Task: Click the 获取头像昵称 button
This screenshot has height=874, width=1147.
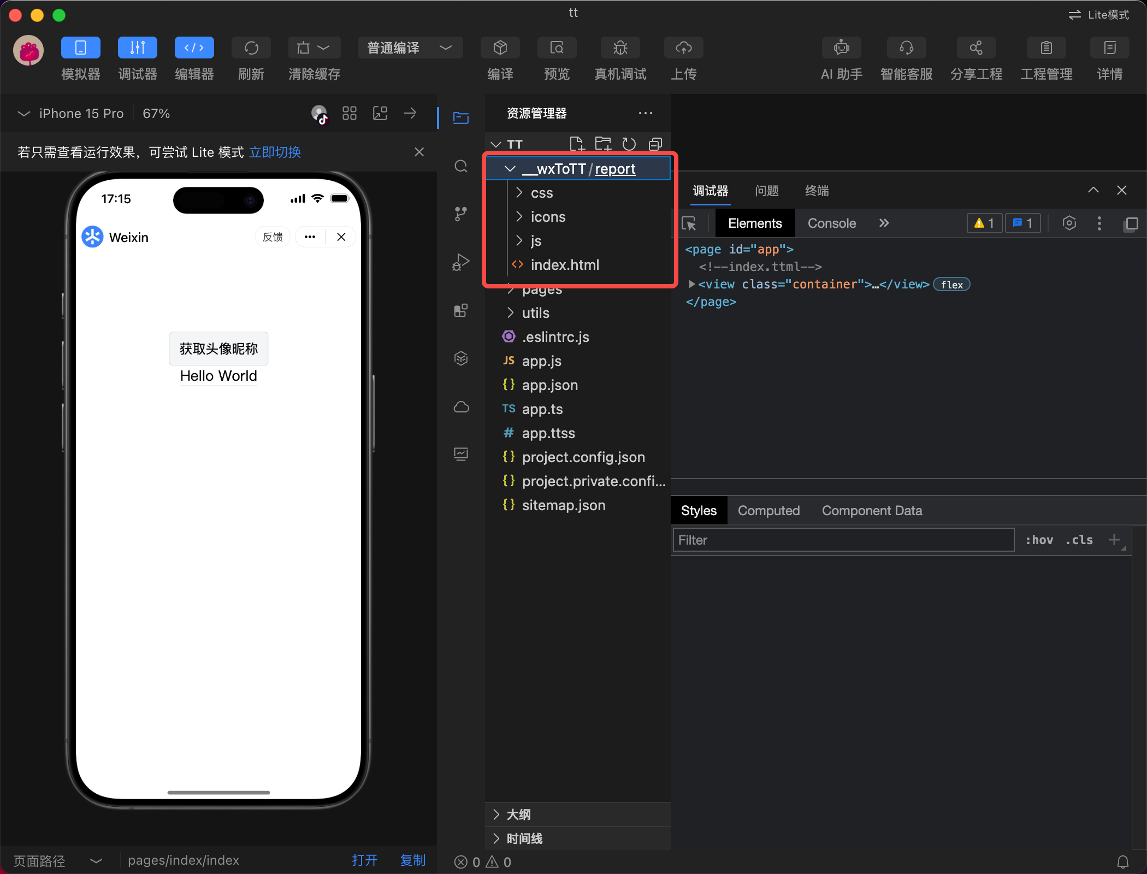Action: click(218, 349)
